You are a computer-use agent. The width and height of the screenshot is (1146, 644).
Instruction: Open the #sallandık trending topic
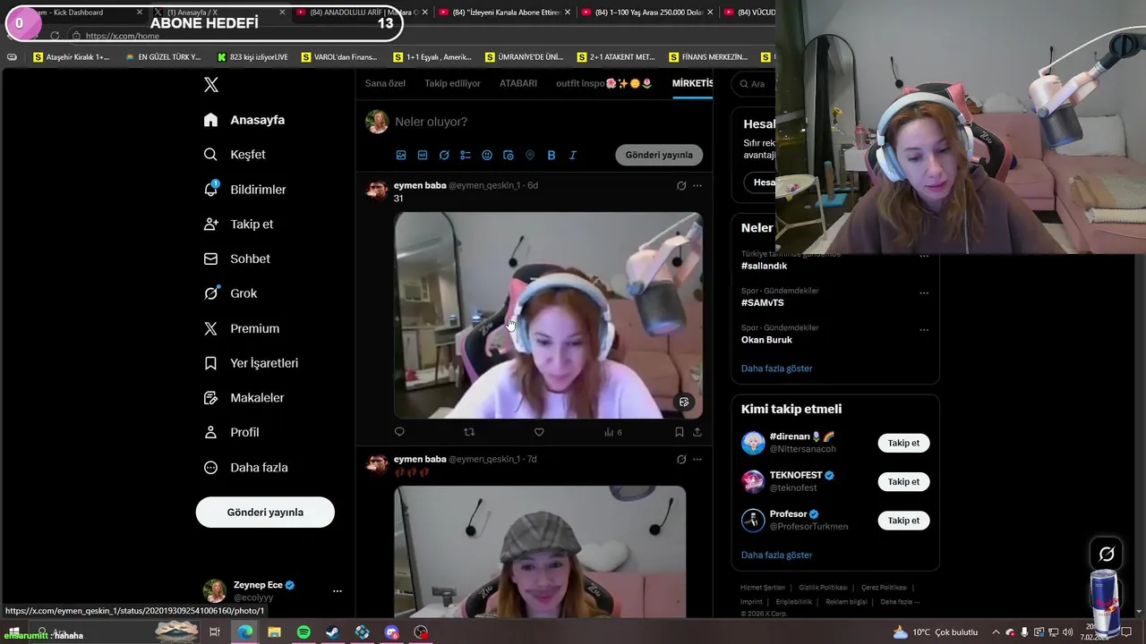point(764,266)
